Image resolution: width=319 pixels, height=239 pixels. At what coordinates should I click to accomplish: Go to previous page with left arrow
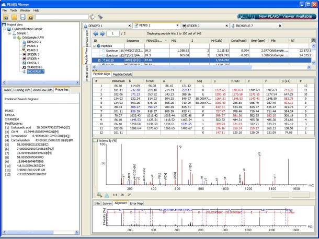[95, 33]
